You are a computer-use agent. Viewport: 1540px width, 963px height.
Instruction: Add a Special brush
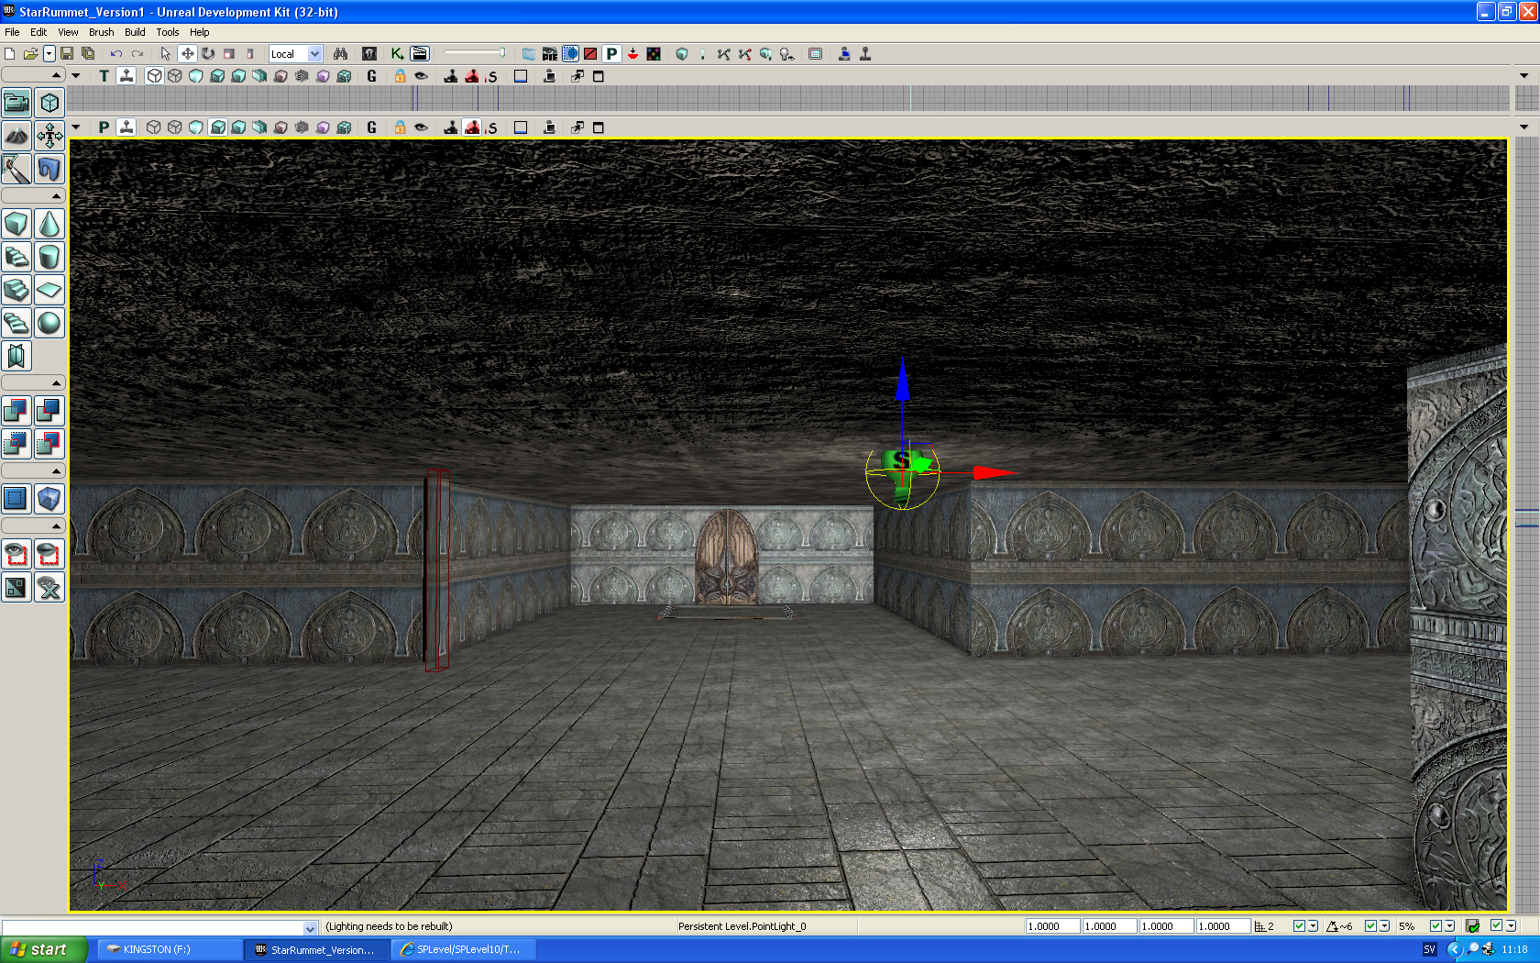point(16,499)
